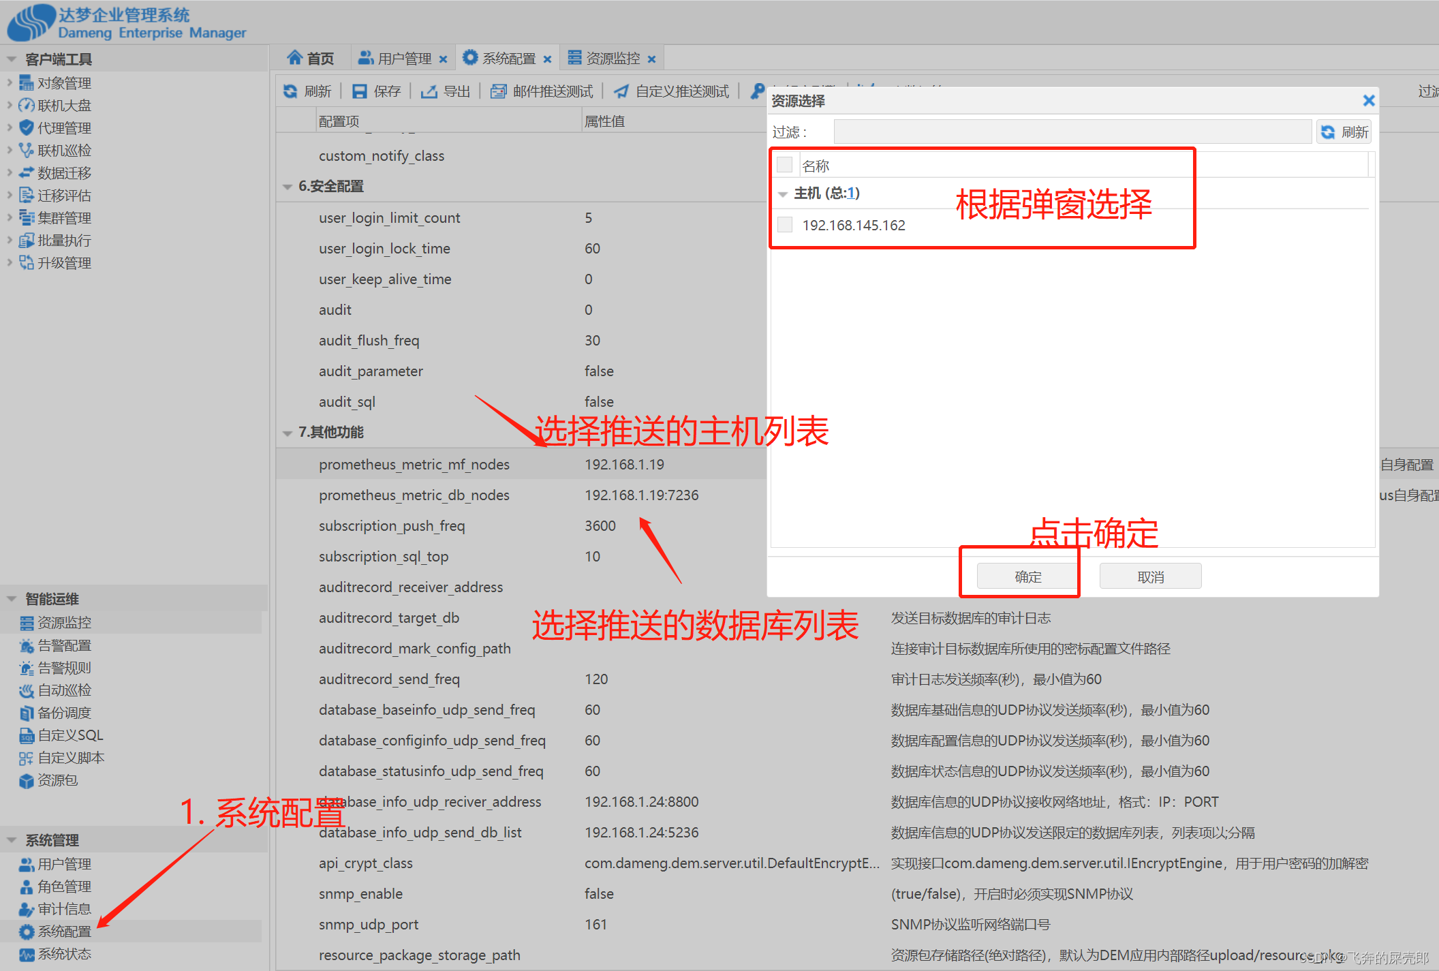Open 系统状态 system status in sidebar
The height and width of the screenshot is (971, 1439).
coord(63,954)
